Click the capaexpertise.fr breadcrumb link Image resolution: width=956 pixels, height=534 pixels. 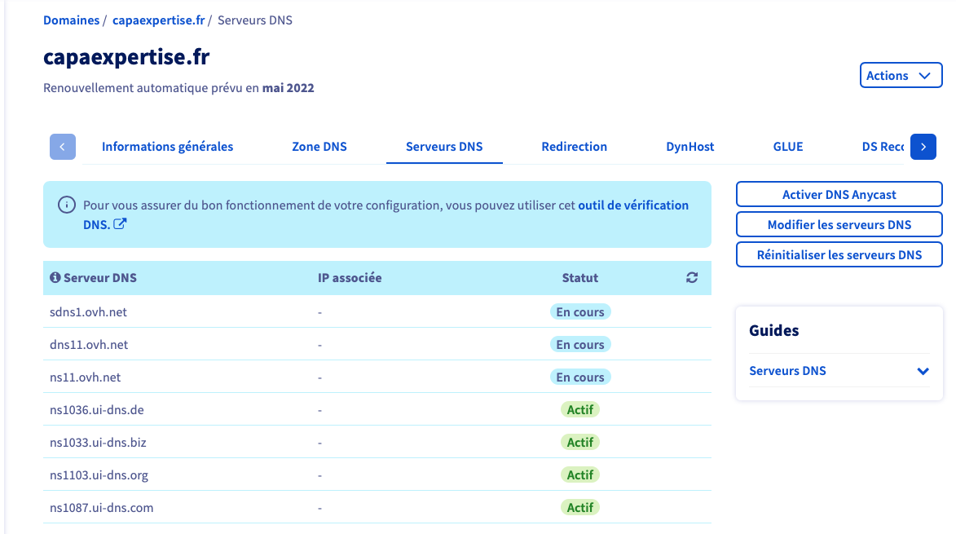158,20
